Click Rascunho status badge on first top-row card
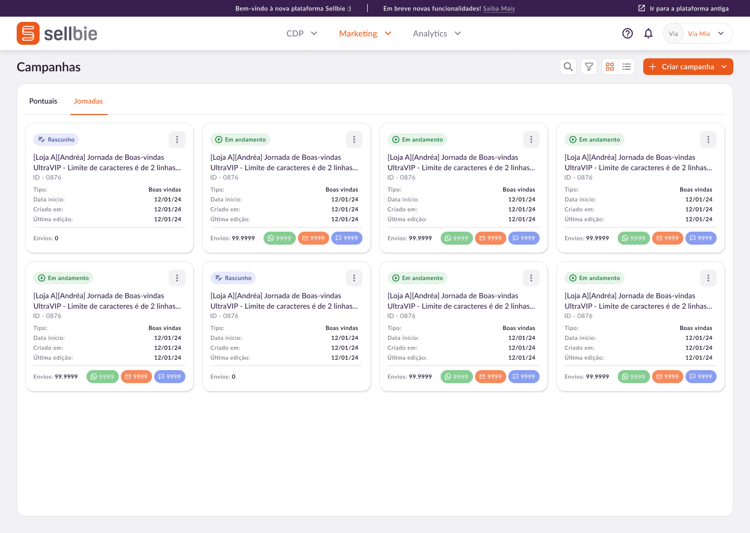Screen dimensions: 750x533 coord(56,139)
